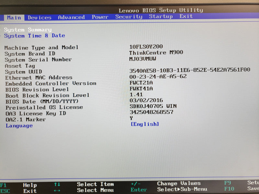This screenshot has width=259, height=194.
Task: Click the BIOS Revision Level label
Action: click(37, 90)
